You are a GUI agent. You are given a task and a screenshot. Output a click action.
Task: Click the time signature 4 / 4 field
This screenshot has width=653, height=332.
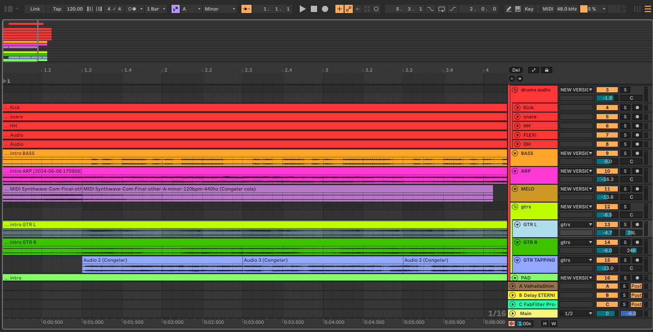(x=115, y=9)
